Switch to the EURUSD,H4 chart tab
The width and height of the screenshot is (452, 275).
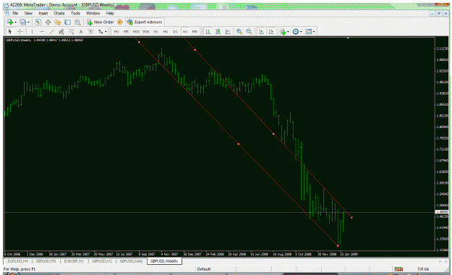pyautogui.click(x=18, y=261)
